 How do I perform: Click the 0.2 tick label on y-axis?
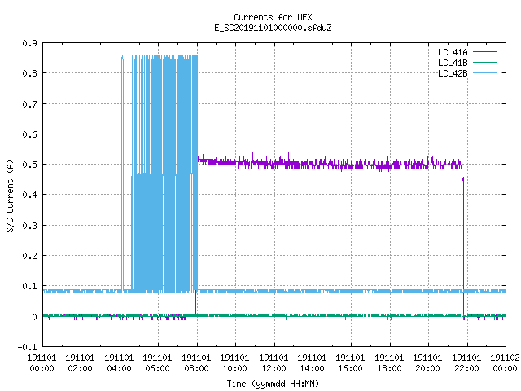[29, 256]
